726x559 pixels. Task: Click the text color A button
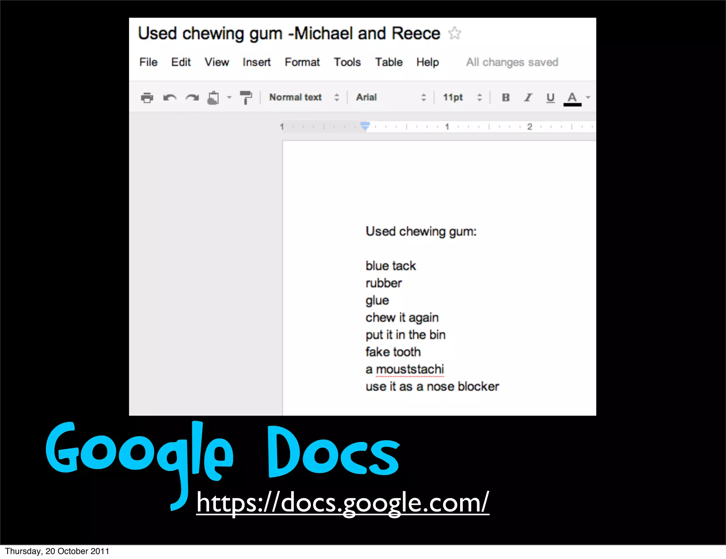coord(572,99)
